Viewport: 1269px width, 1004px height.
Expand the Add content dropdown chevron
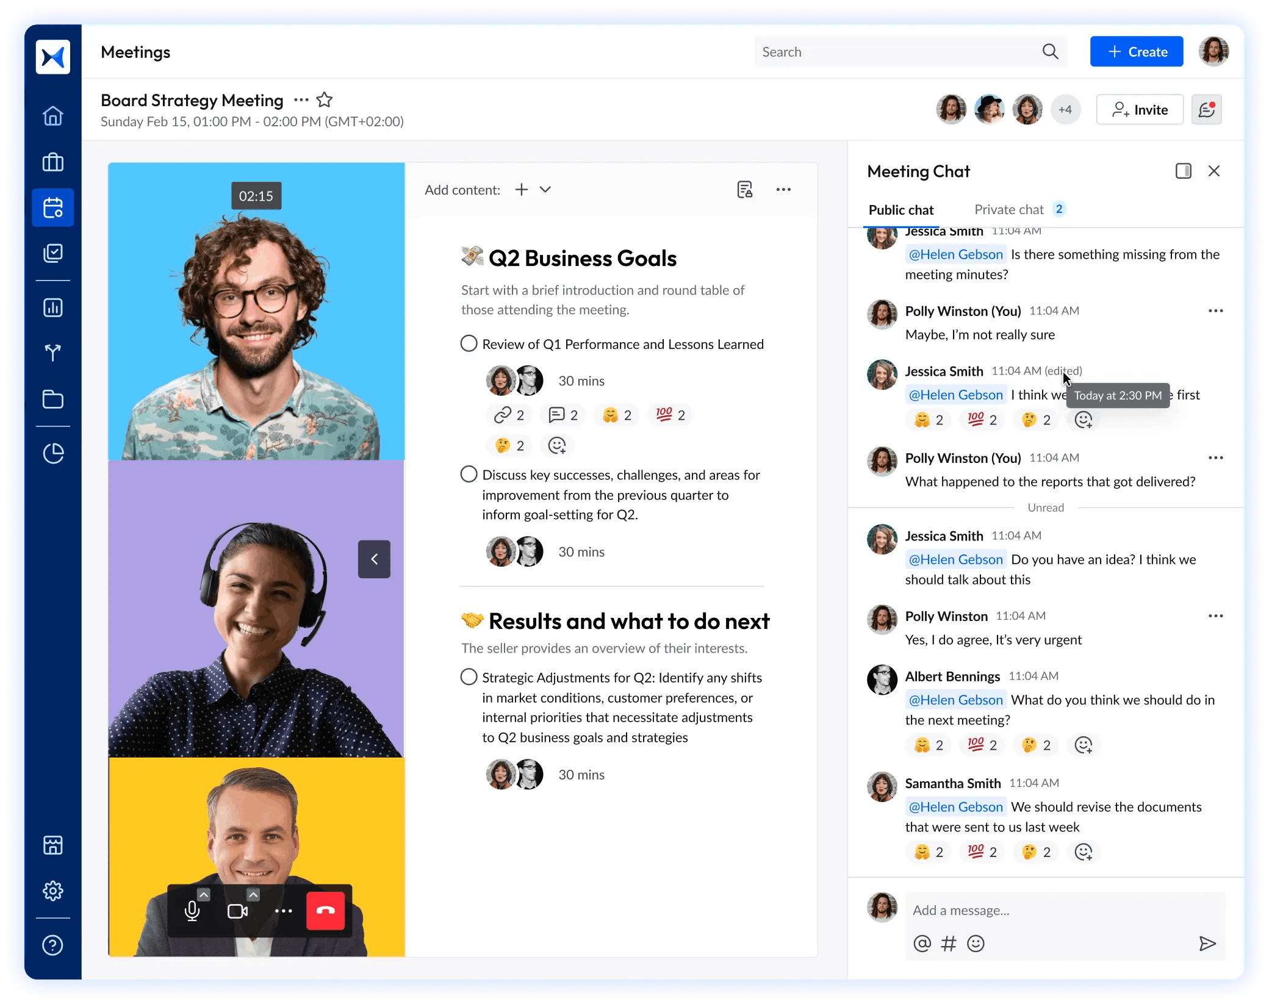pos(545,190)
